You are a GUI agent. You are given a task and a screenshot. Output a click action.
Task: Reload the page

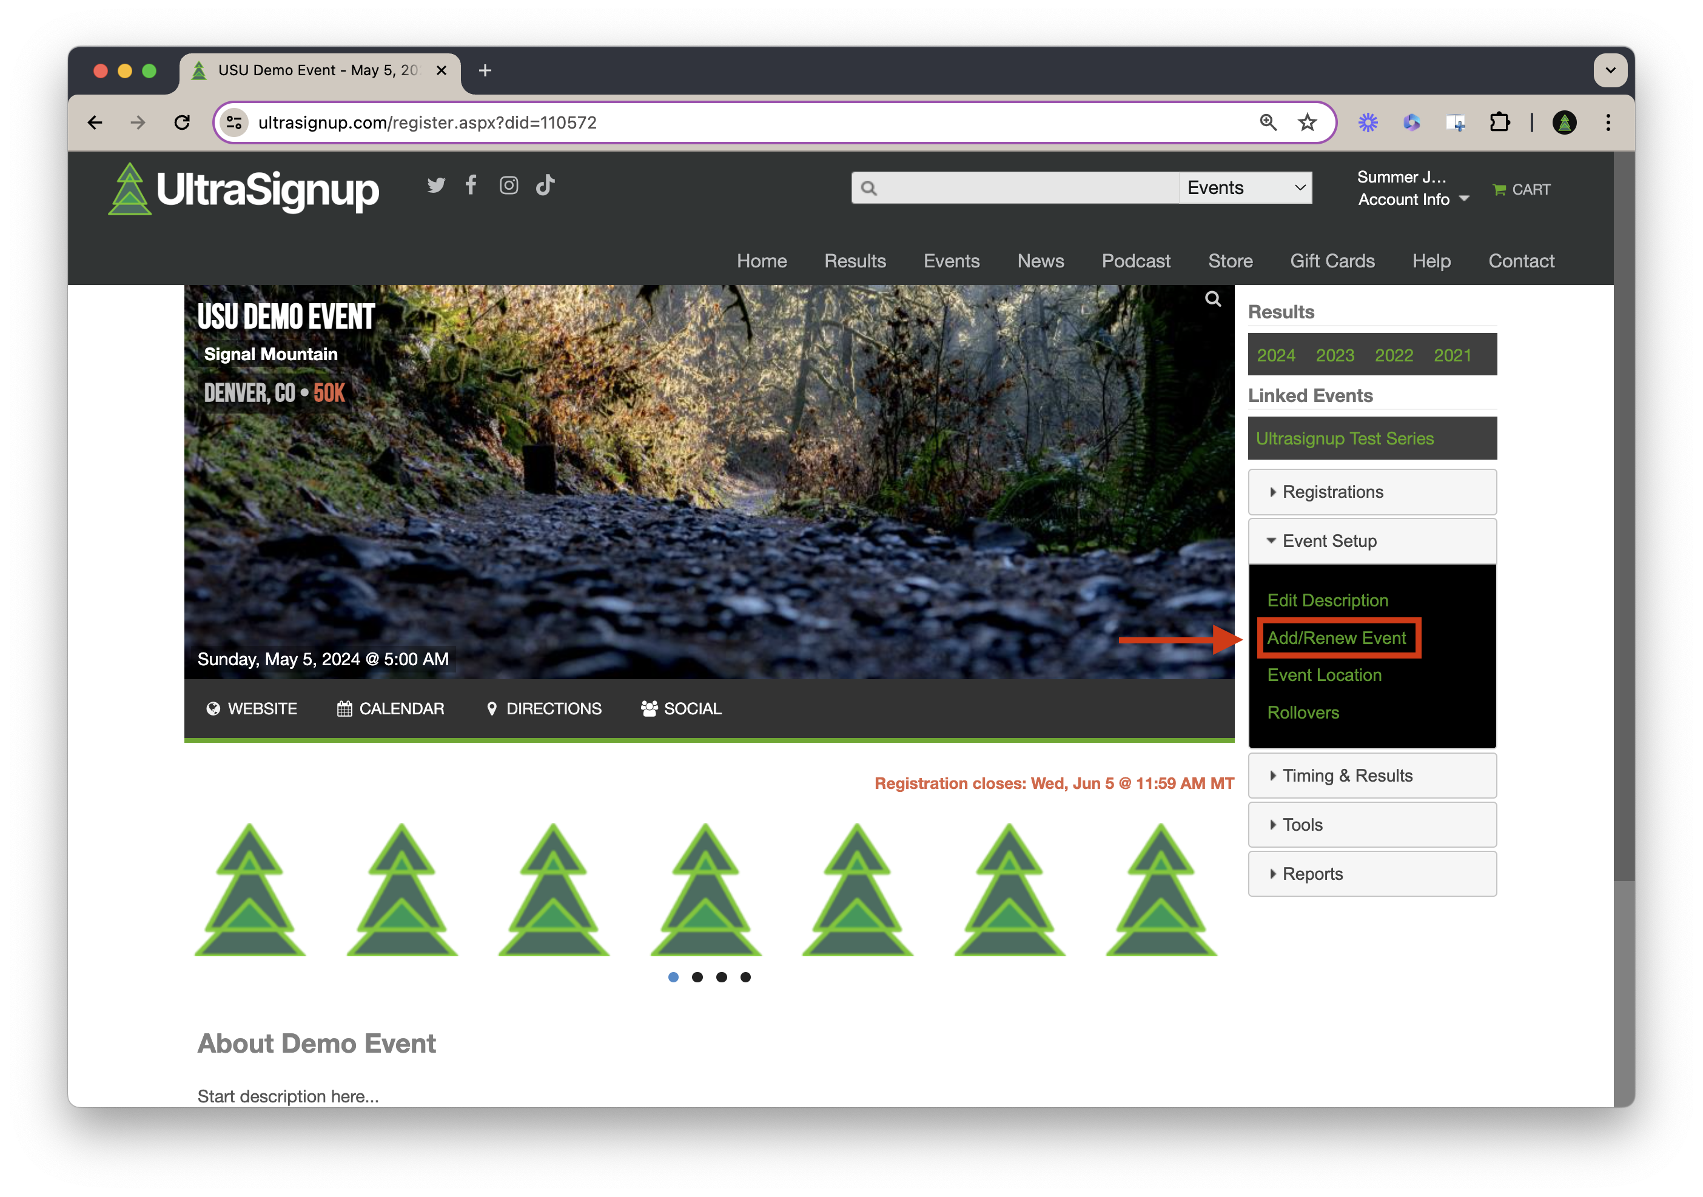[x=182, y=122]
